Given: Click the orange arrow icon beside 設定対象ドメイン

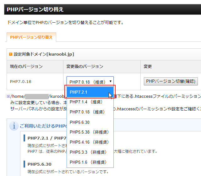Looking at the screenshot, I should 11,54.
